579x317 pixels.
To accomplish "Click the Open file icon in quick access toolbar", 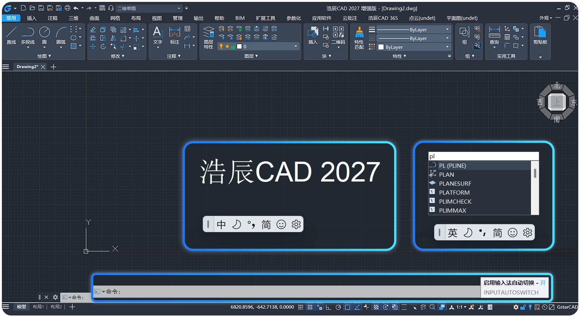I will click(x=32, y=8).
